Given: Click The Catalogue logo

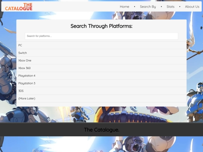Looking at the screenshot, I should pyautogui.click(x=19, y=7).
